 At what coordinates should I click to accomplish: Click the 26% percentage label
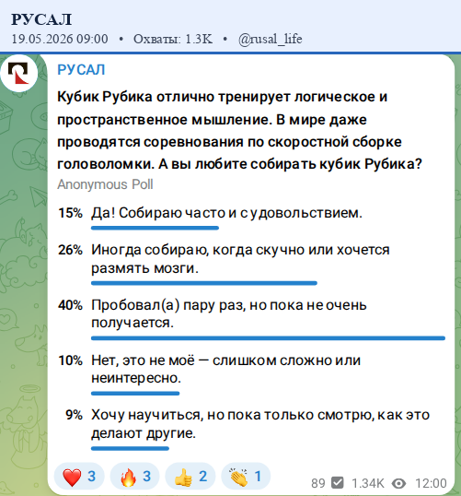tap(71, 250)
